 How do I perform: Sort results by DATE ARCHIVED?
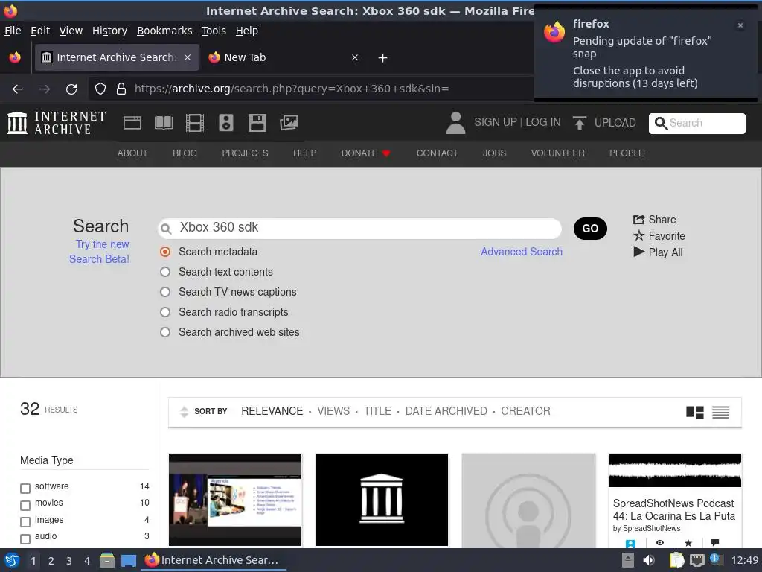(446, 411)
